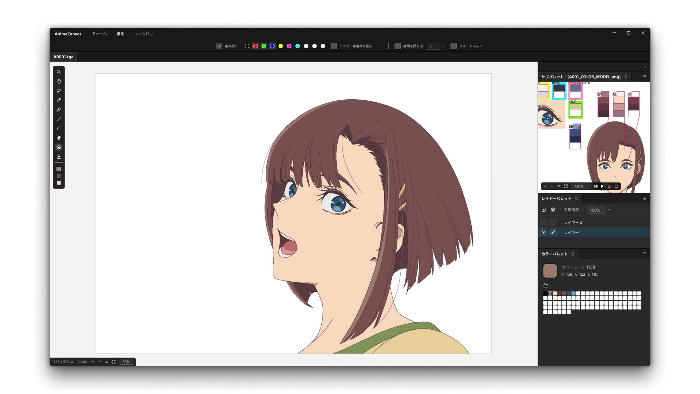
Task: Select the Curve tool
Action: pyautogui.click(x=59, y=128)
